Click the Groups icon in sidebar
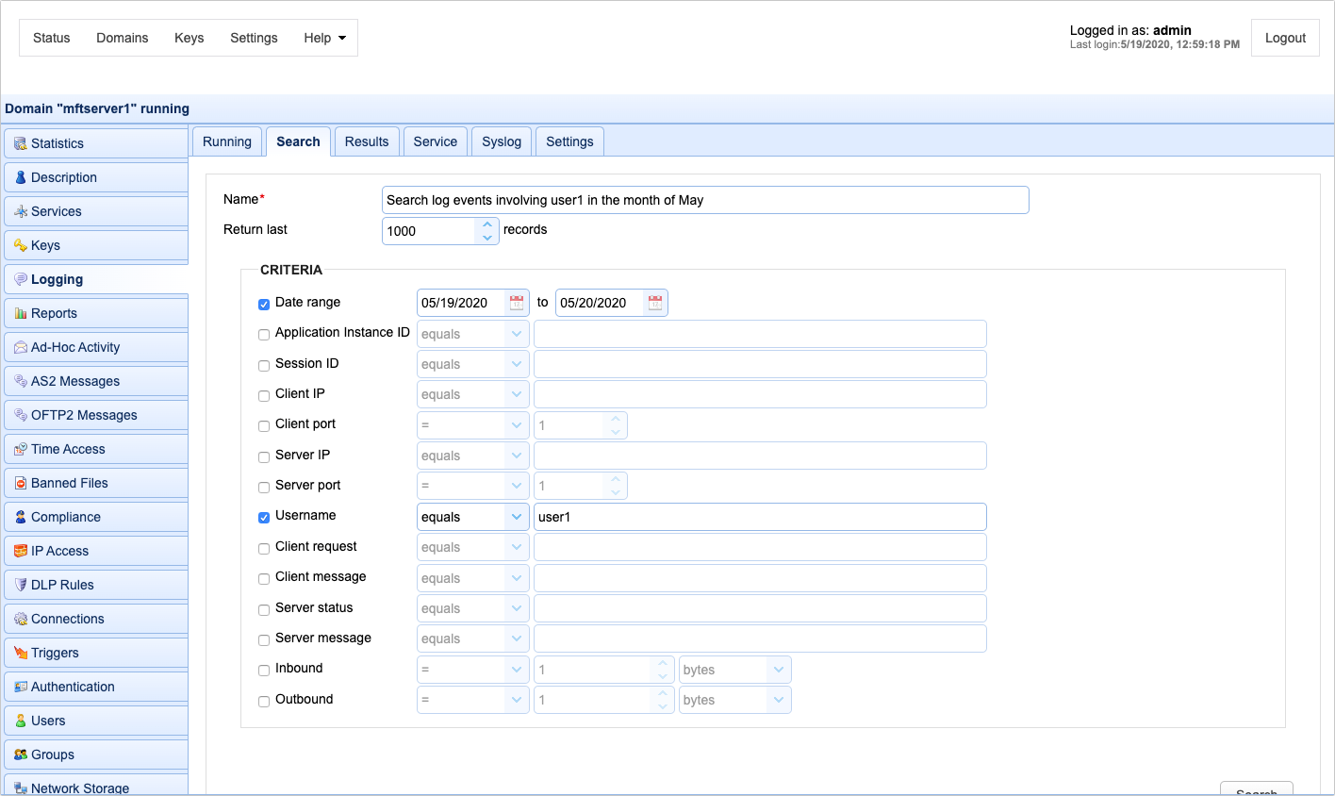Image resolution: width=1335 pixels, height=796 pixels. click(21, 755)
